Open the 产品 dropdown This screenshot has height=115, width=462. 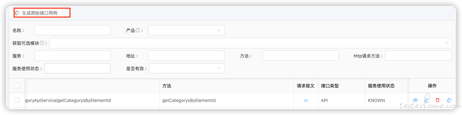click(x=186, y=30)
